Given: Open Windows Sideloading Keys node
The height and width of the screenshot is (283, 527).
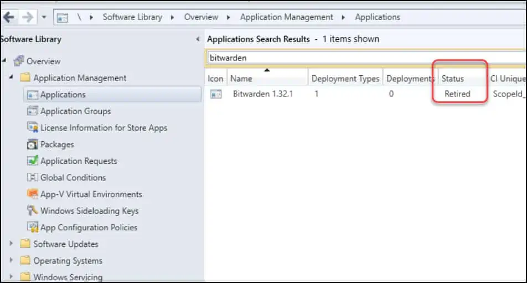Looking at the screenshot, I should (x=90, y=211).
